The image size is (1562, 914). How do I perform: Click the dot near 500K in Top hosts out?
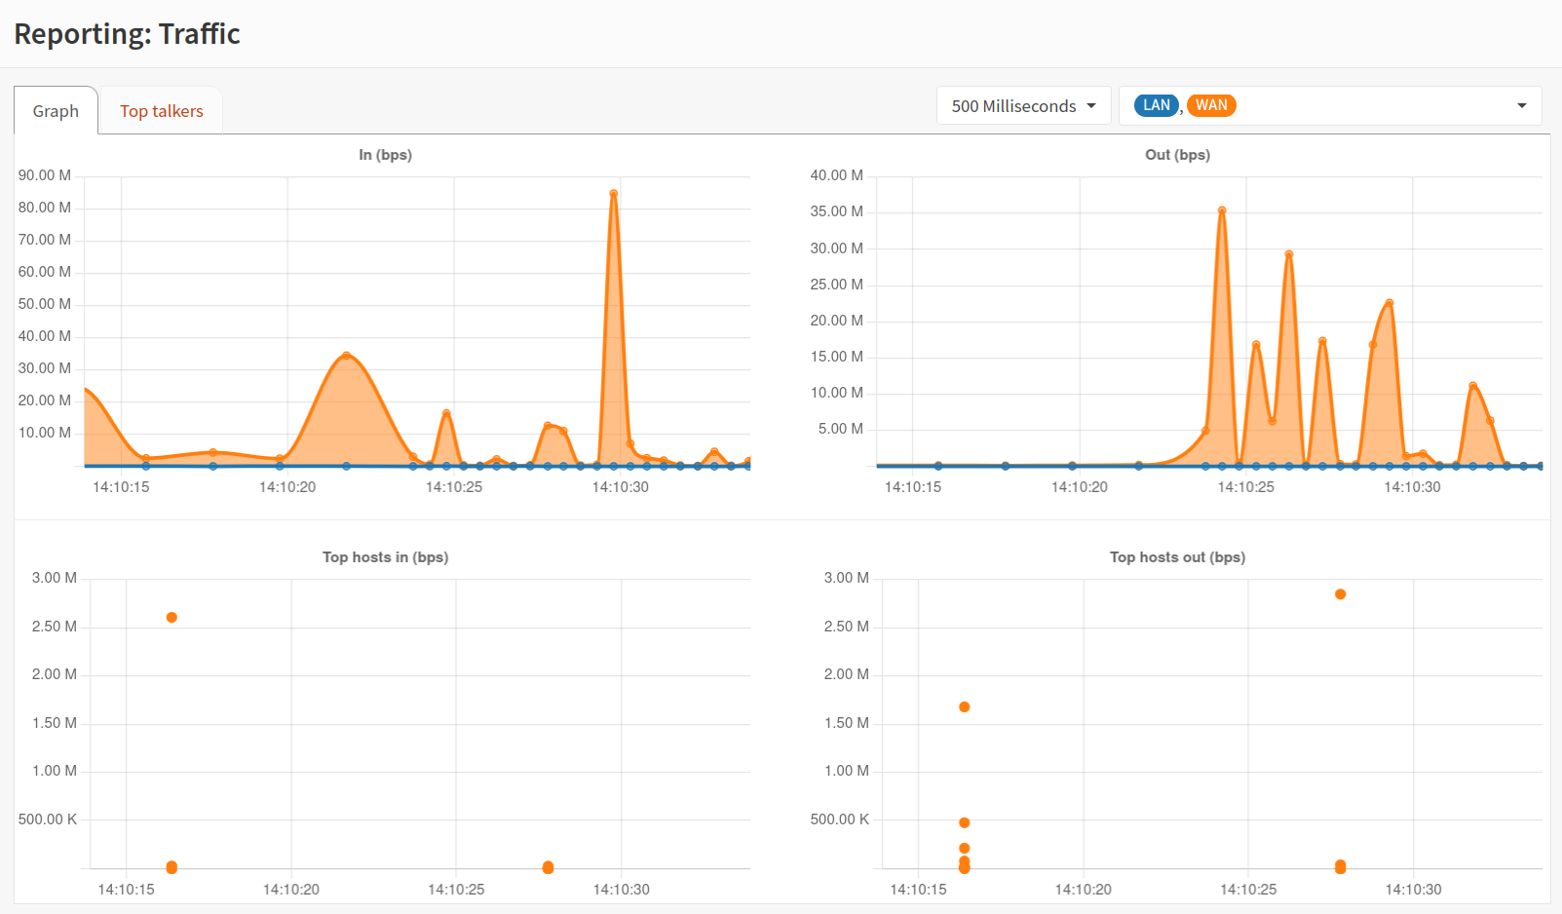(x=965, y=823)
